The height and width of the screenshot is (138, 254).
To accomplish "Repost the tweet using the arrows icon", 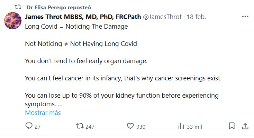I will pyautogui.click(x=79, y=126).
